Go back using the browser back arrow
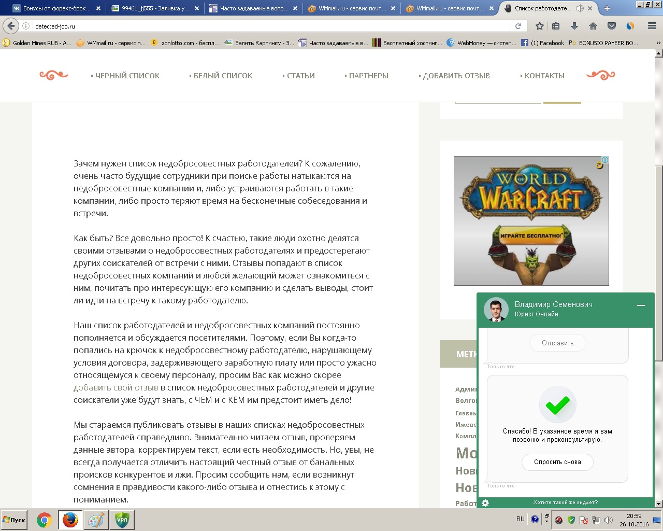This screenshot has height=531, width=663. click(x=11, y=26)
